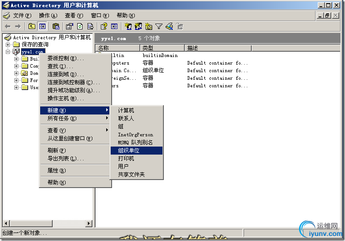The width and height of the screenshot is (345, 241).
Task: Choose 查找(I)... from context menu
Action: click(x=75, y=66)
